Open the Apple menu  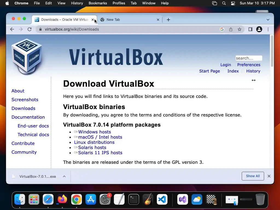[7, 3]
